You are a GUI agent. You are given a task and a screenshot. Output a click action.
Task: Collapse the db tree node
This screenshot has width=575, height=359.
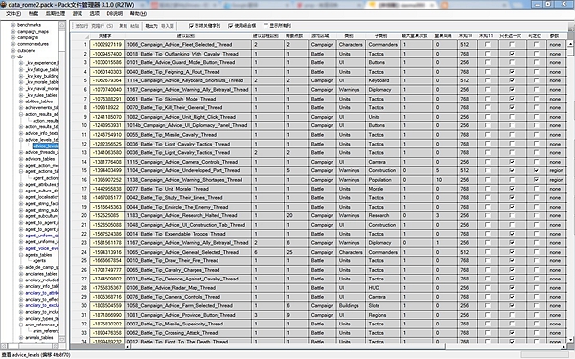coord(13,56)
